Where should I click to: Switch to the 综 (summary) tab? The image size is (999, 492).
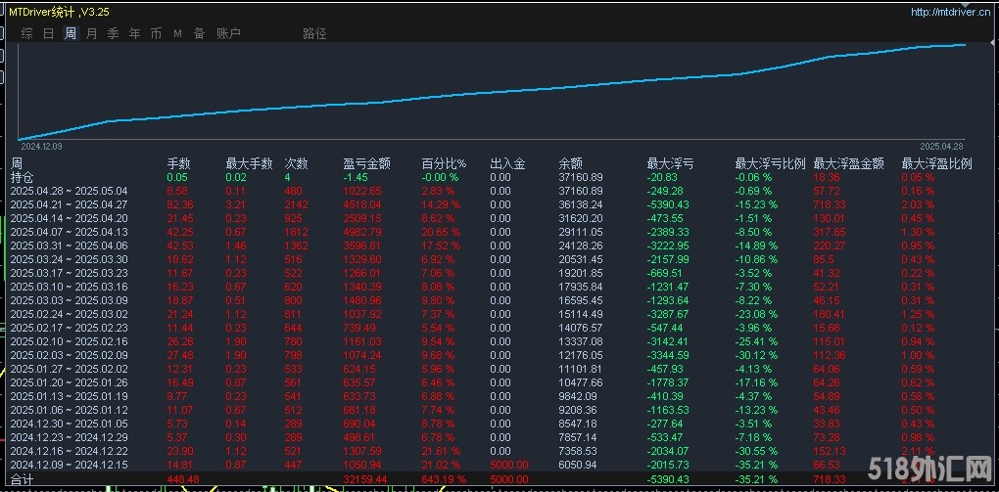coord(26,33)
